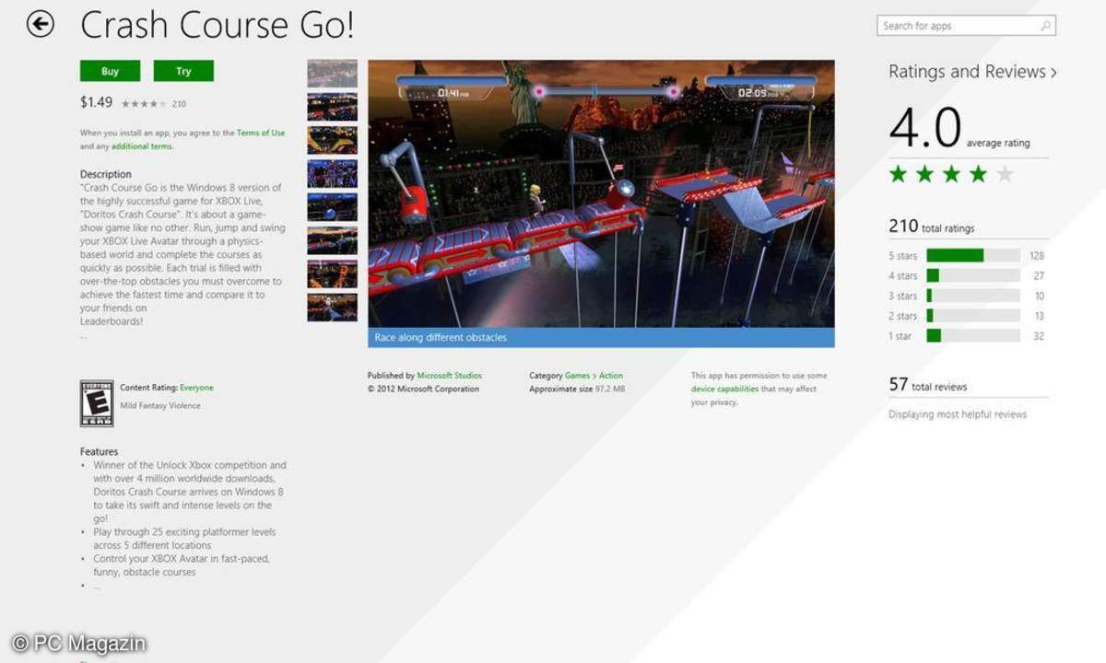The image size is (1106, 663).
Task: Try the Crash Course Go! trial
Action: tap(183, 71)
